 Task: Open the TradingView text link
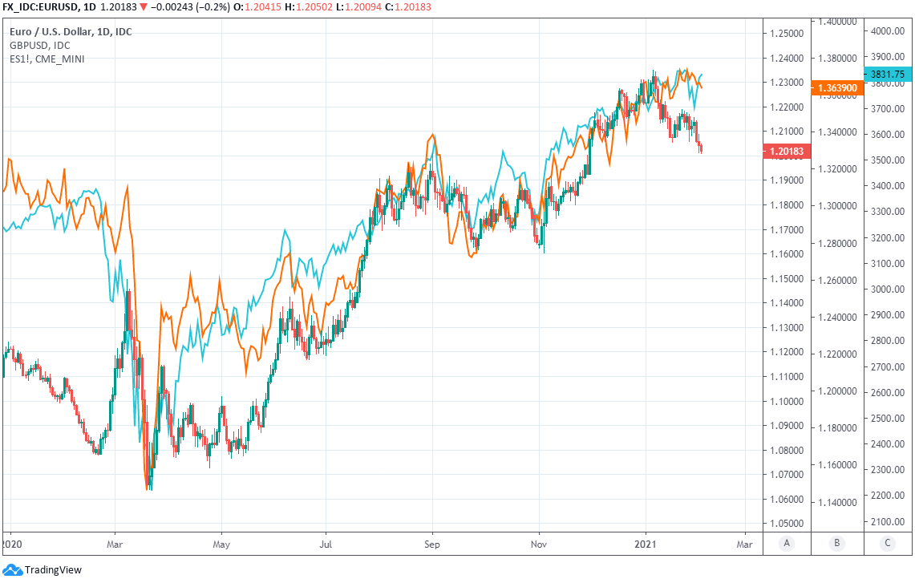53,570
